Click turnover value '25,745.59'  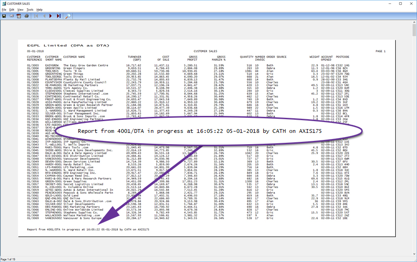(x=134, y=94)
